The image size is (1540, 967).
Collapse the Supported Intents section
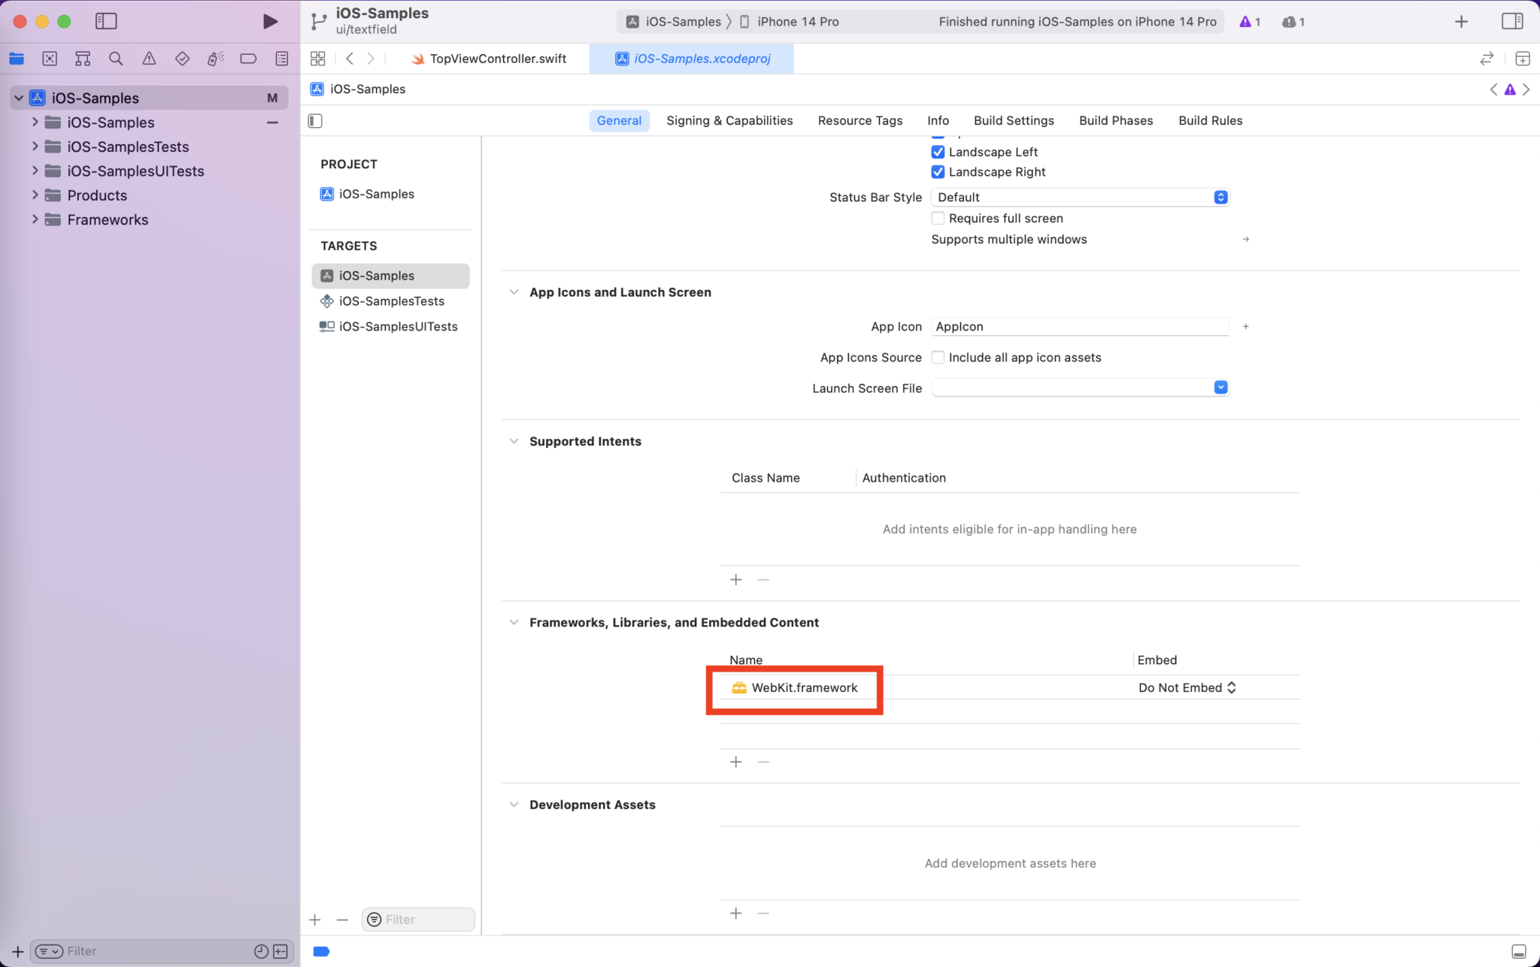[x=514, y=441]
